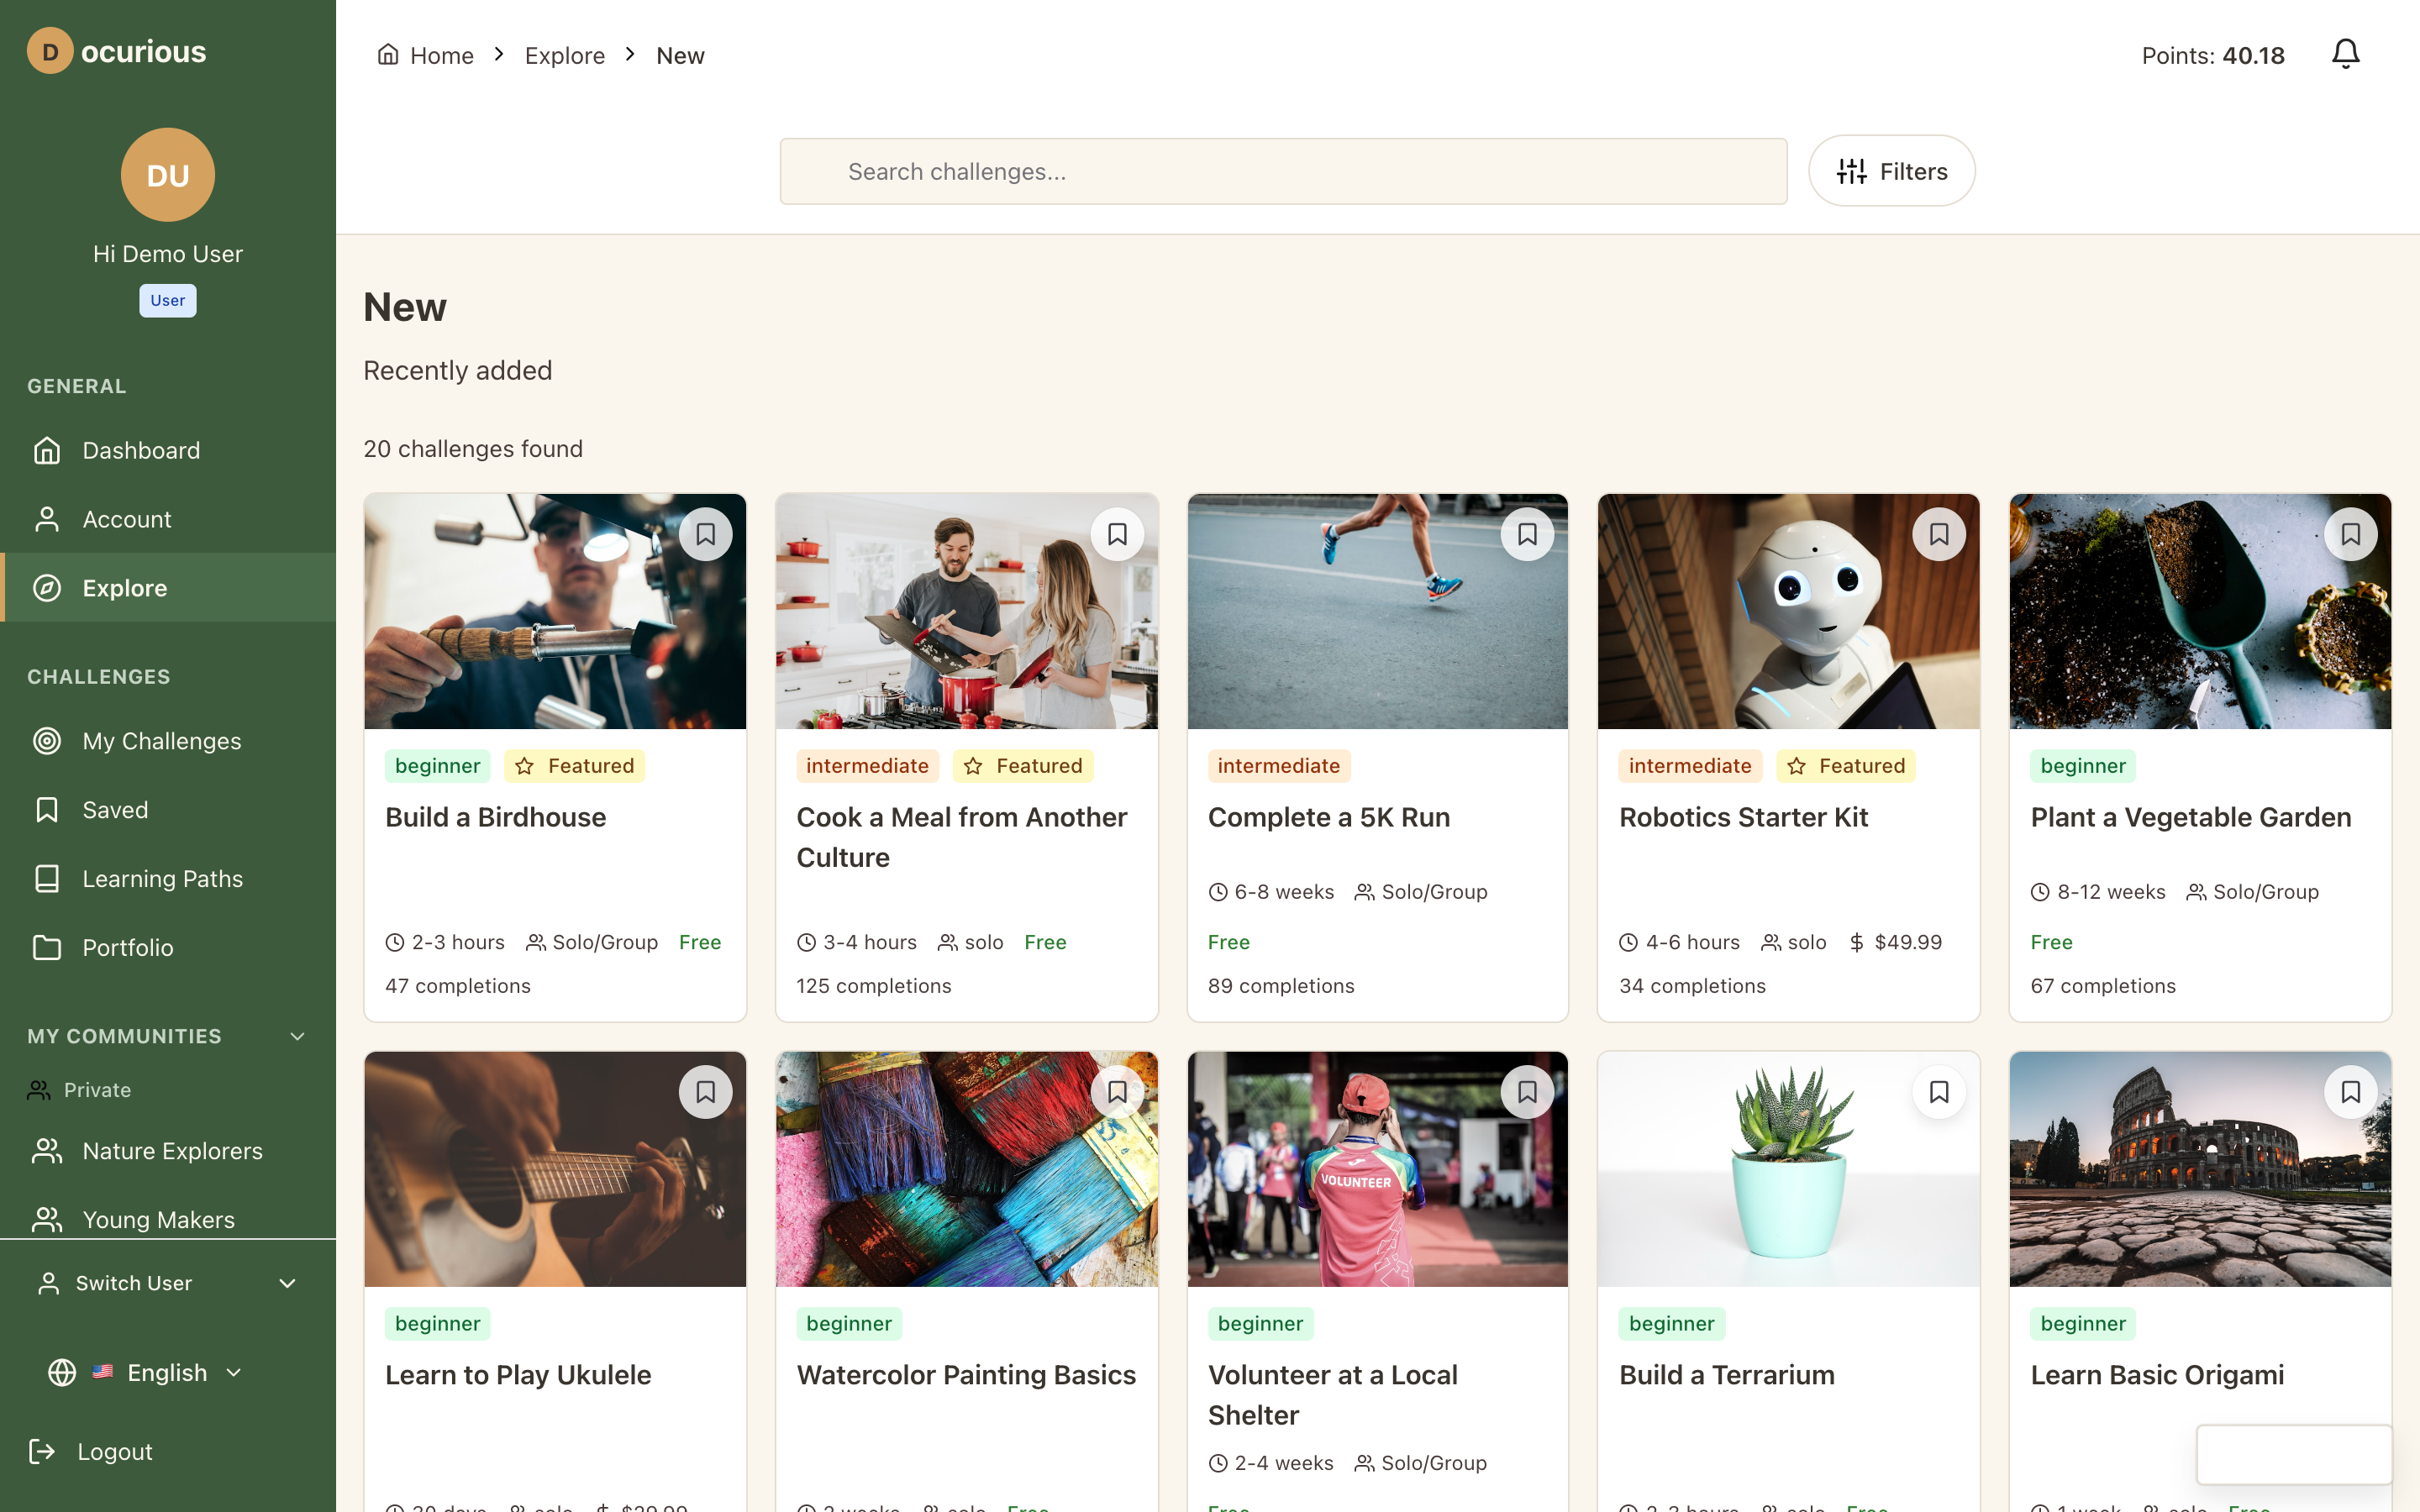
Task: Click the notification bell icon
Action: click(x=2344, y=54)
